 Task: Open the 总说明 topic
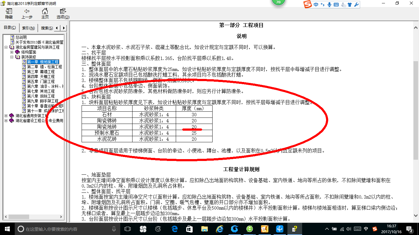tap(21, 37)
